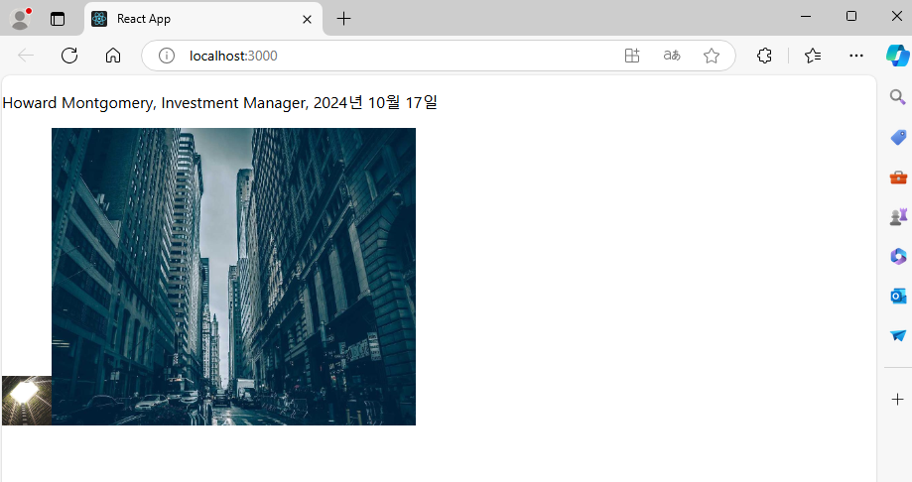Viewport: 912px width, 482px height.
Task: Open the Copilot icon
Action: point(897,56)
